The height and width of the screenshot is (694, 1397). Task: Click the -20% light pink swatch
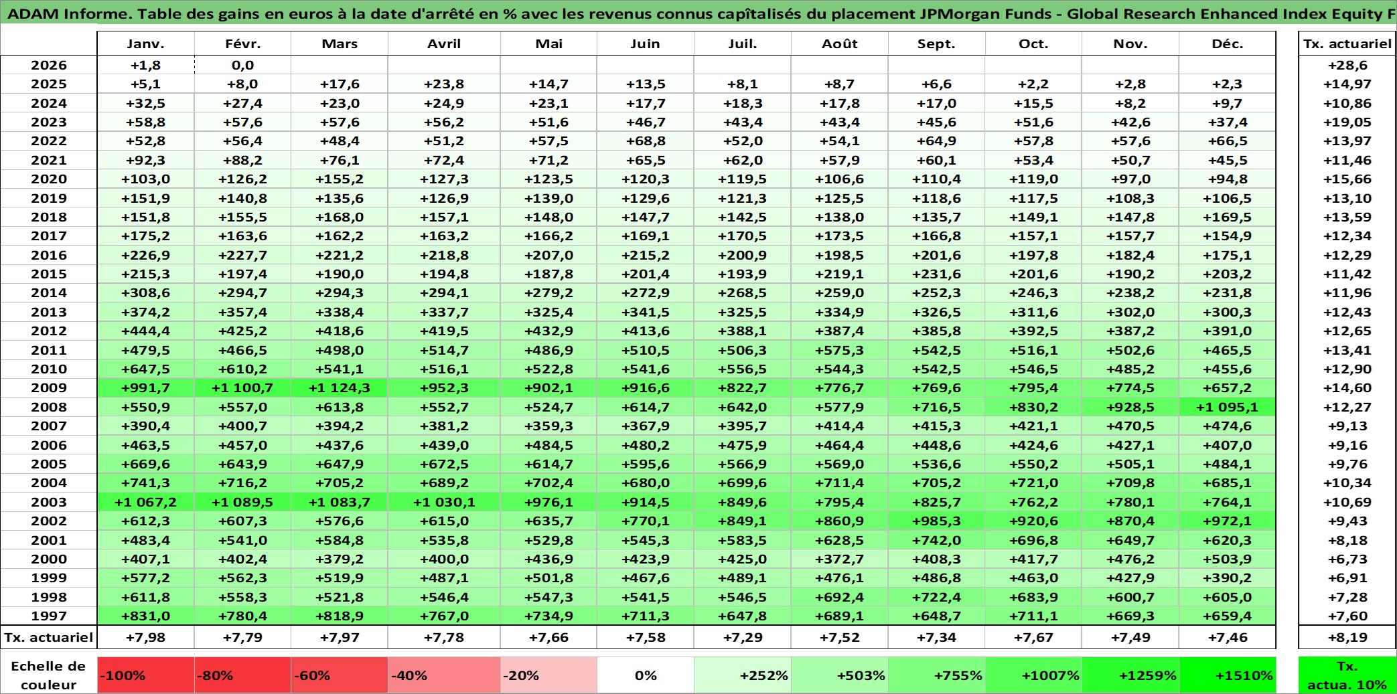[x=548, y=675]
